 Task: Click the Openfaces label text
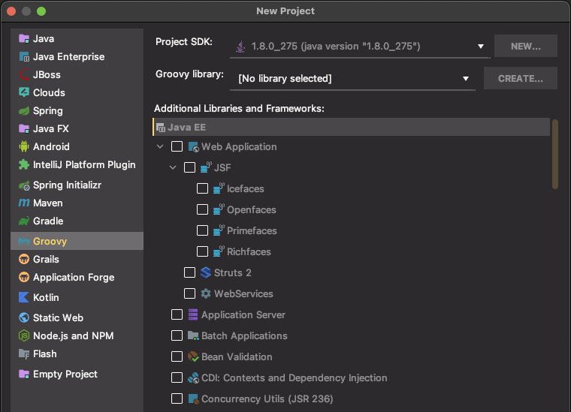coord(251,210)
